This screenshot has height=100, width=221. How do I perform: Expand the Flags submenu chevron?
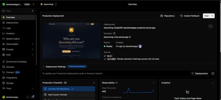click(x=33, y=88)
